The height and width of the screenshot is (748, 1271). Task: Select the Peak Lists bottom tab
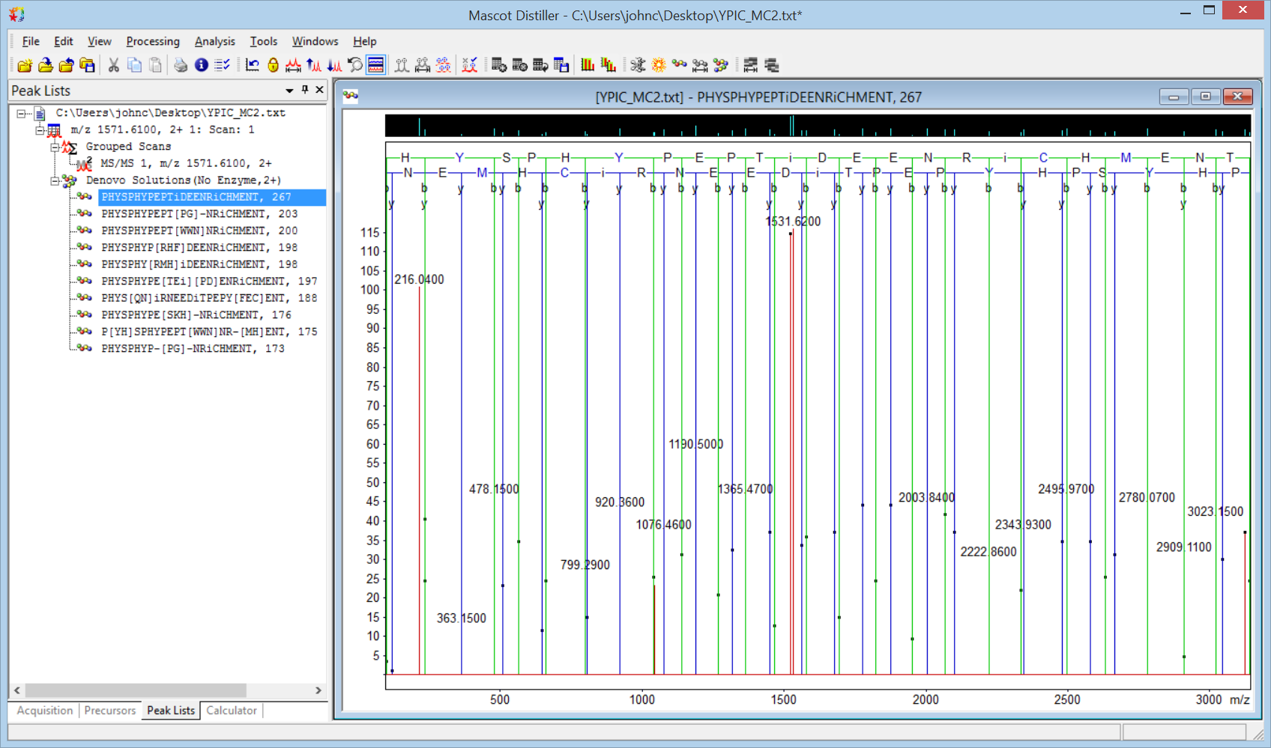pos(171,711)
